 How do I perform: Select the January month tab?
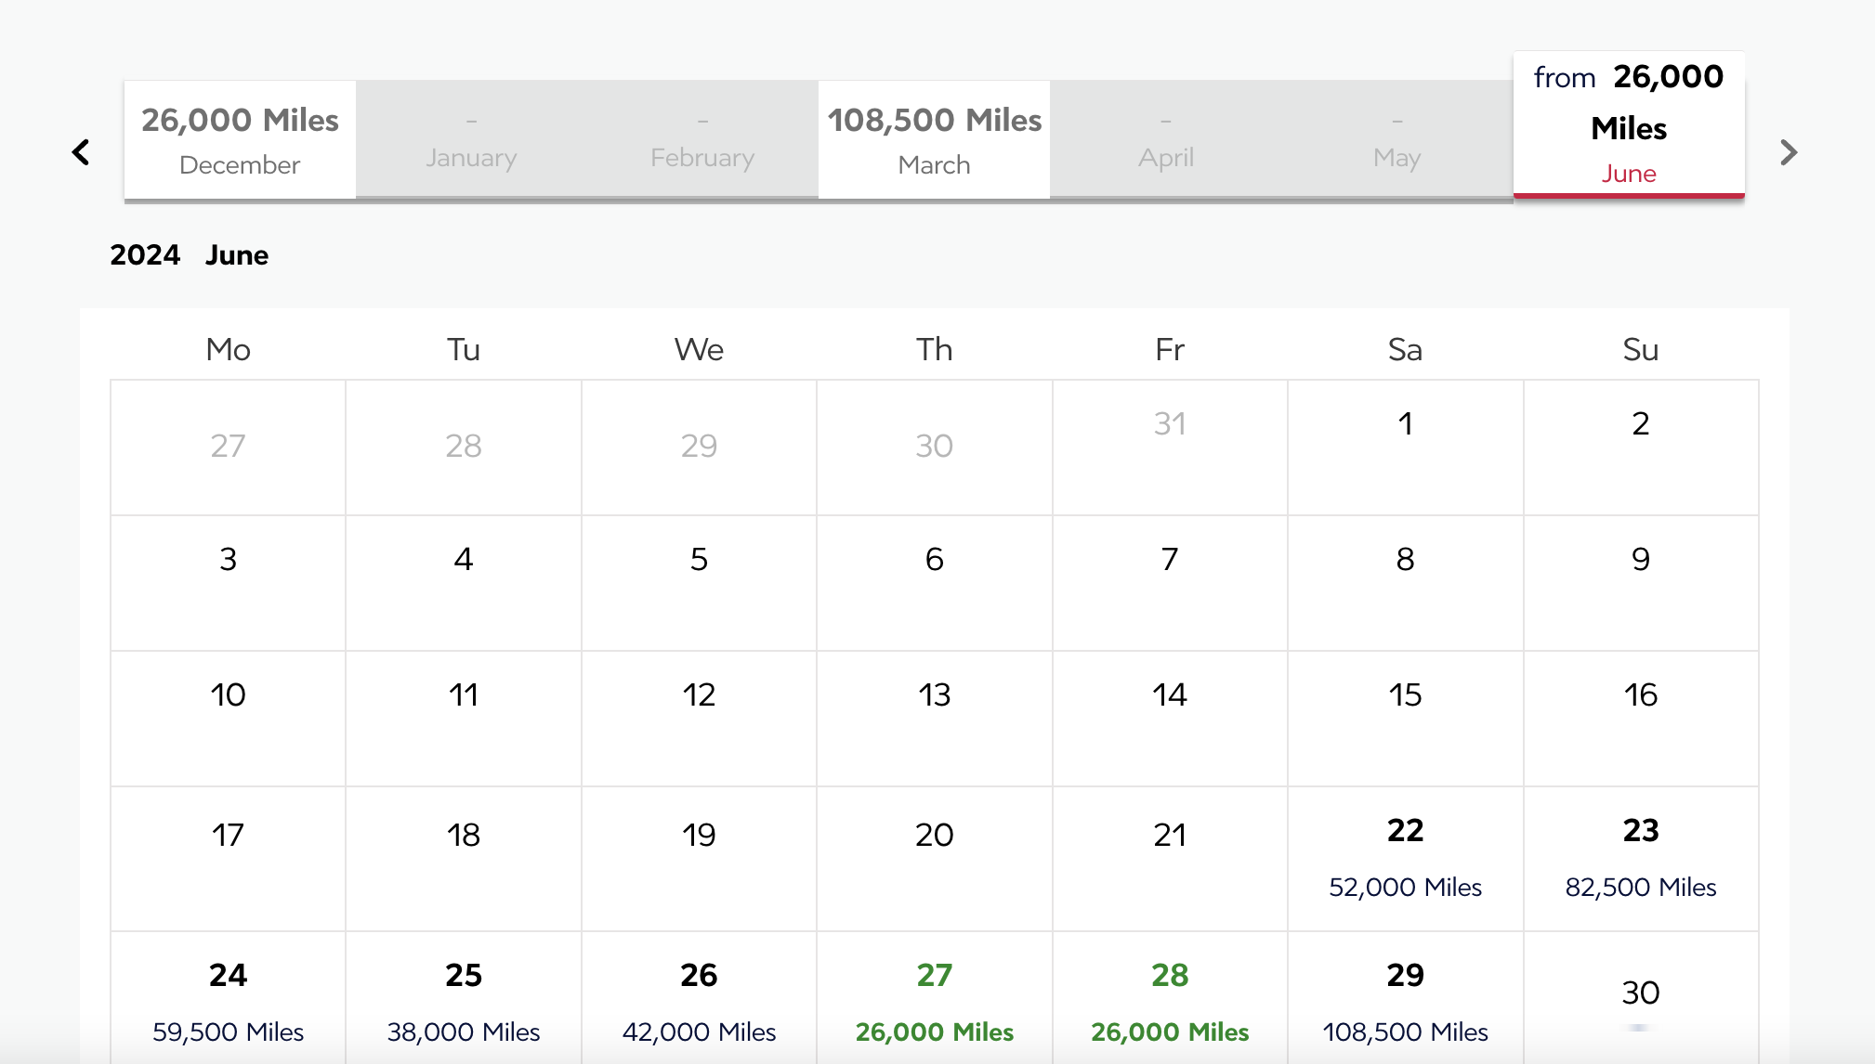(x=471, y=139)
